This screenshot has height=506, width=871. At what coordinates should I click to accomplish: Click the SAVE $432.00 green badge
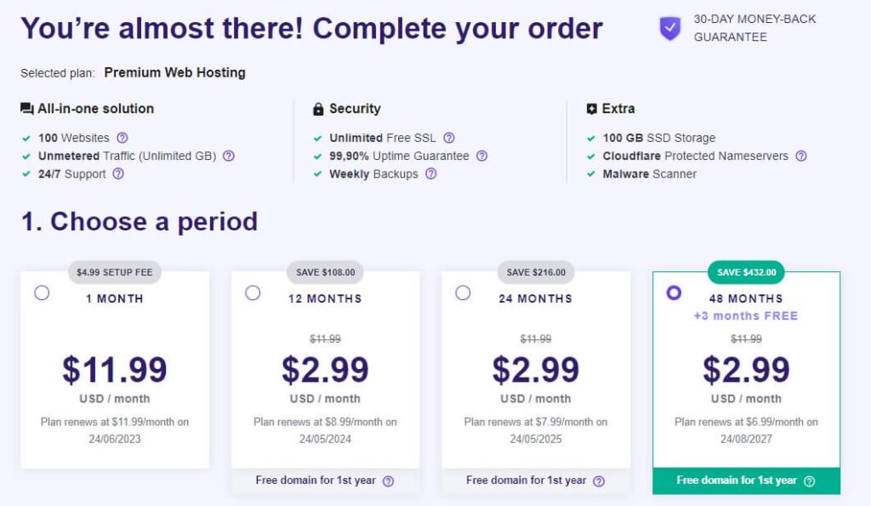[746, 272]
